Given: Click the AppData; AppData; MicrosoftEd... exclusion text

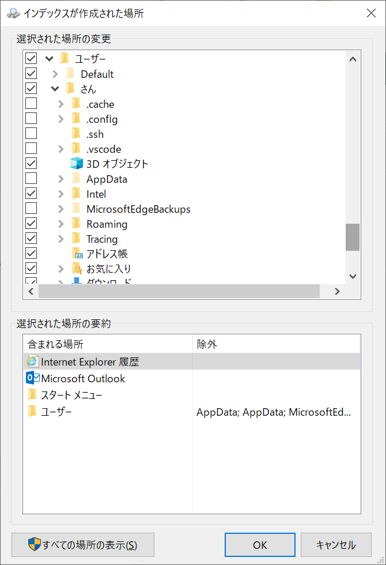Looking at the screenshot, I should 273,412.
